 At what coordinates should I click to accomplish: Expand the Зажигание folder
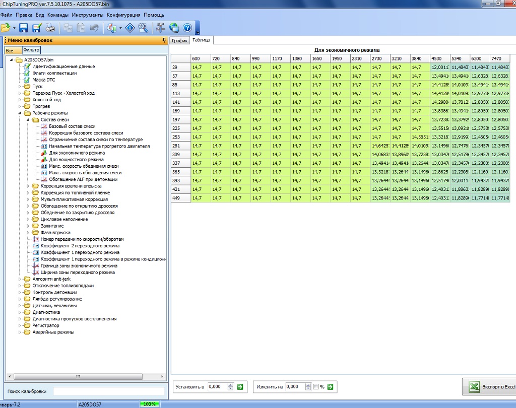tap(28, 226)
